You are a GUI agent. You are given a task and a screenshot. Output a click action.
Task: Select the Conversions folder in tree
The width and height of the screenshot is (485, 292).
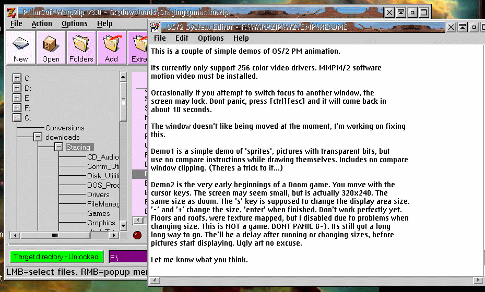pyautogui.click(x=65, y=128)
